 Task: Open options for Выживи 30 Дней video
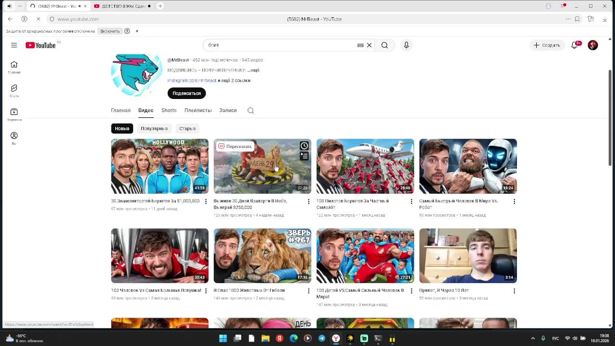pos(308,201)
